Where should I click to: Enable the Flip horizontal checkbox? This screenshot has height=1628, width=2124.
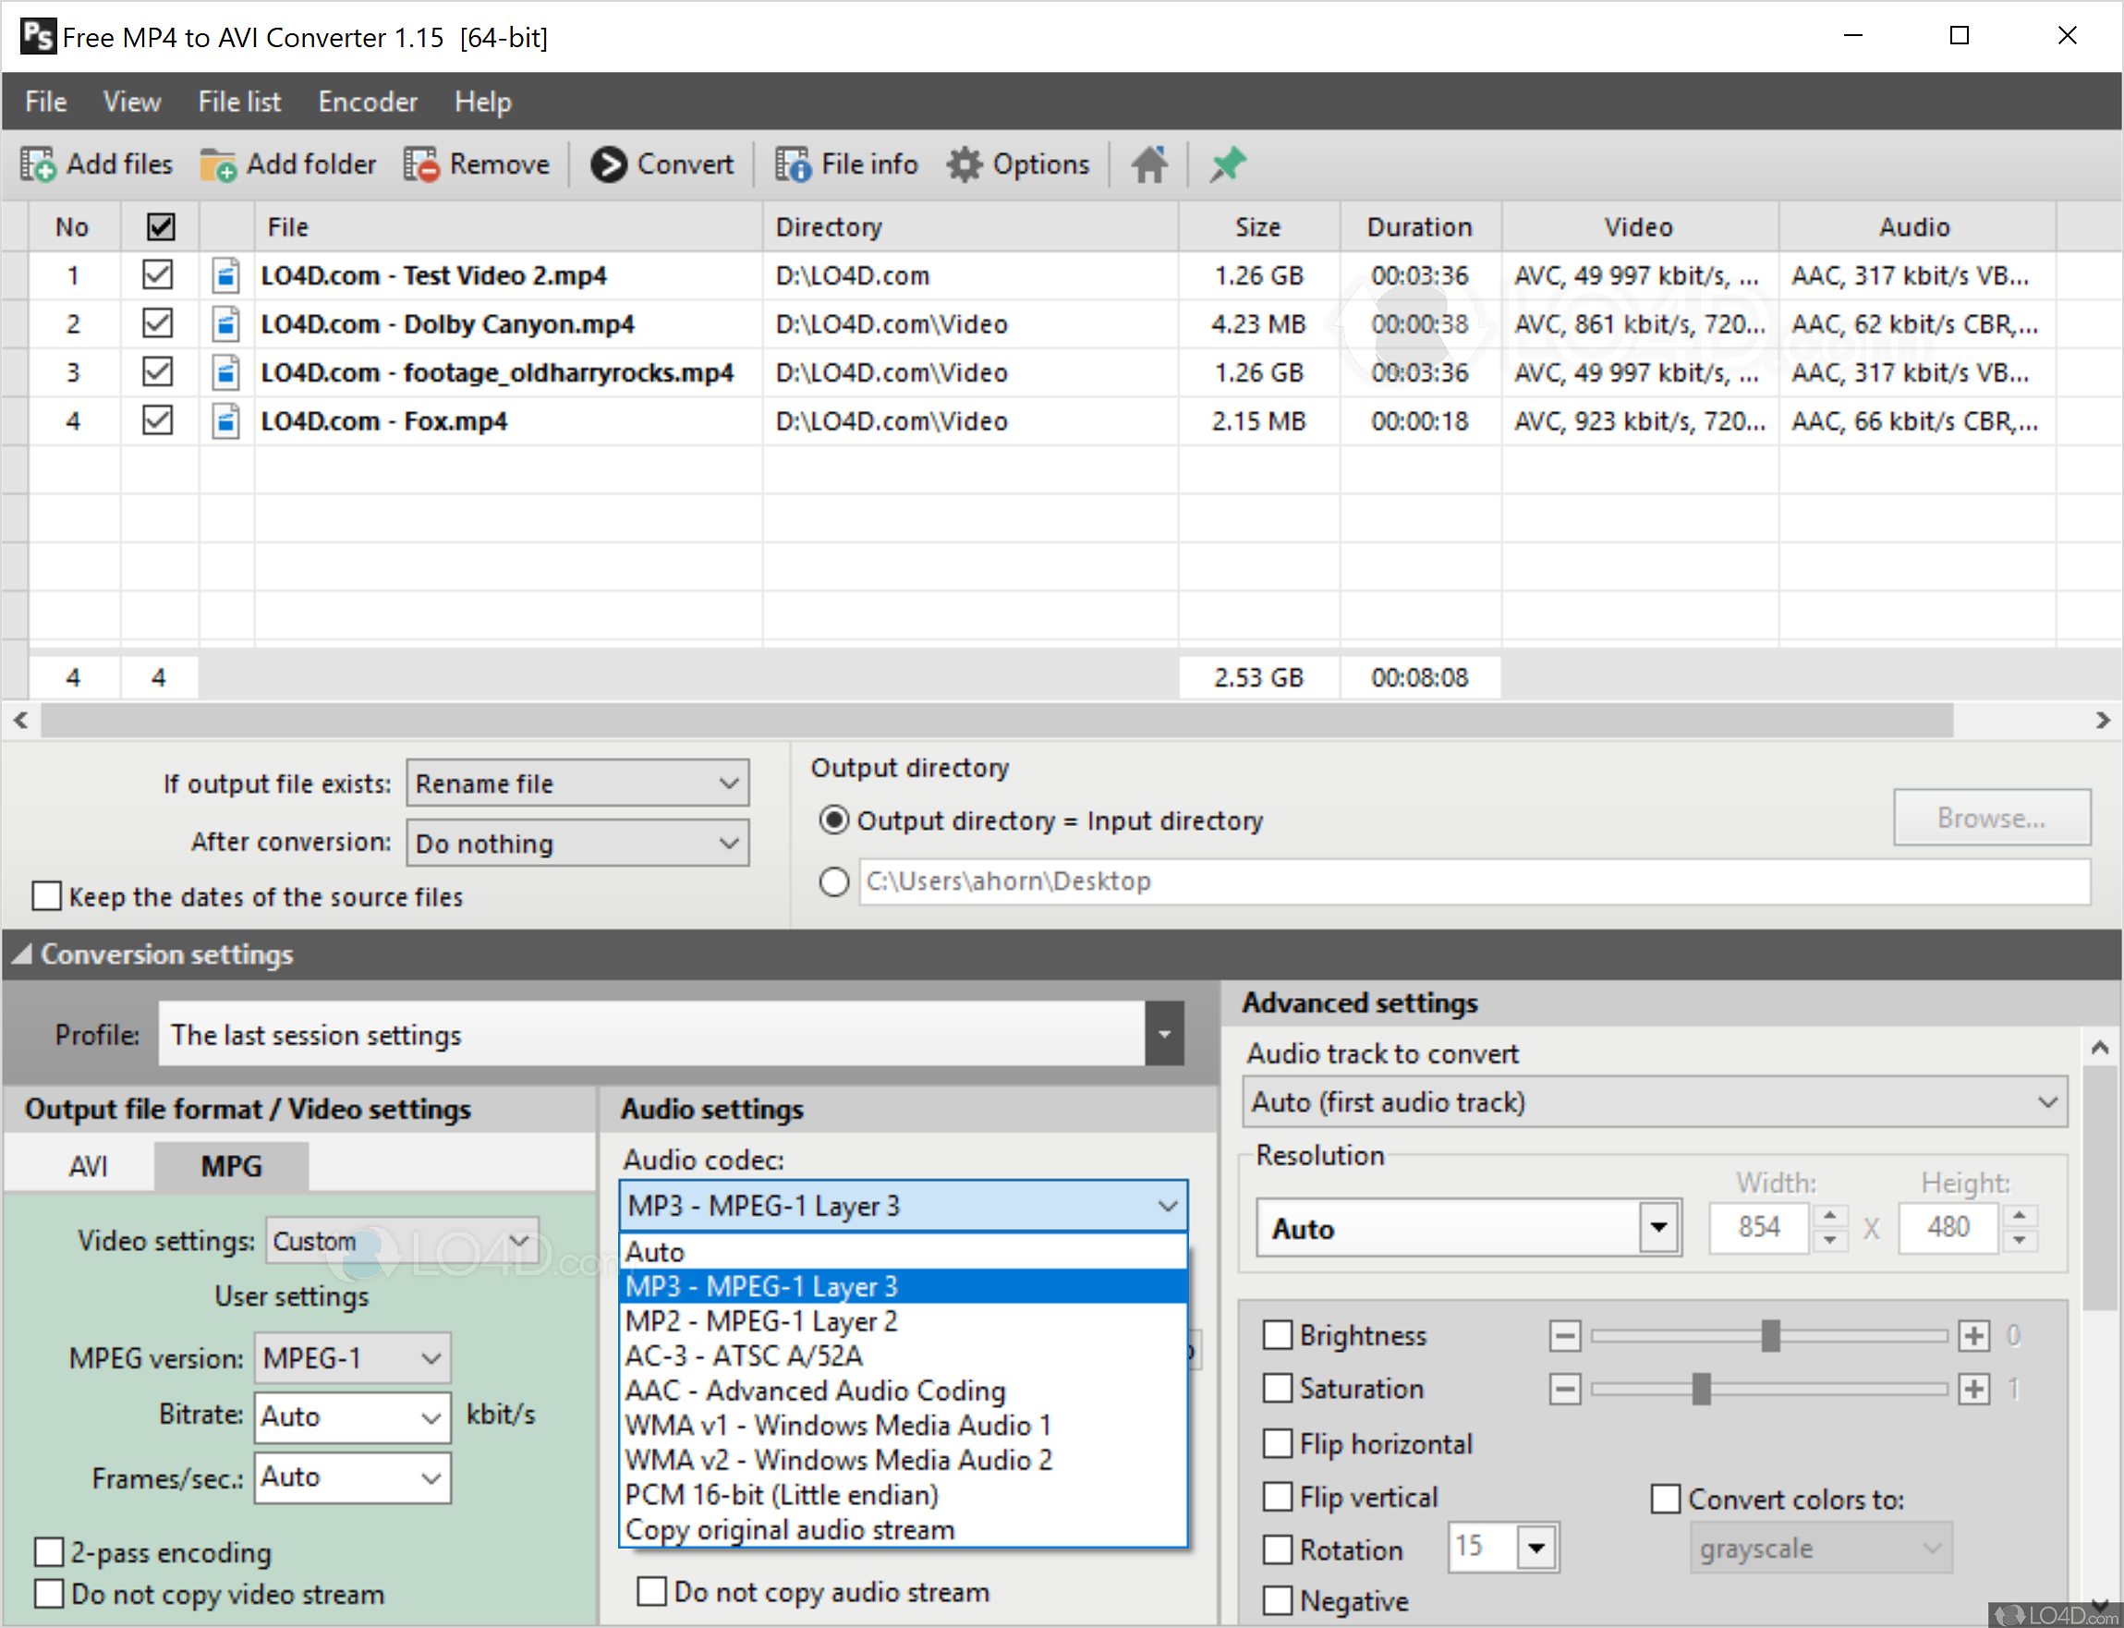coord(1277,1444)
